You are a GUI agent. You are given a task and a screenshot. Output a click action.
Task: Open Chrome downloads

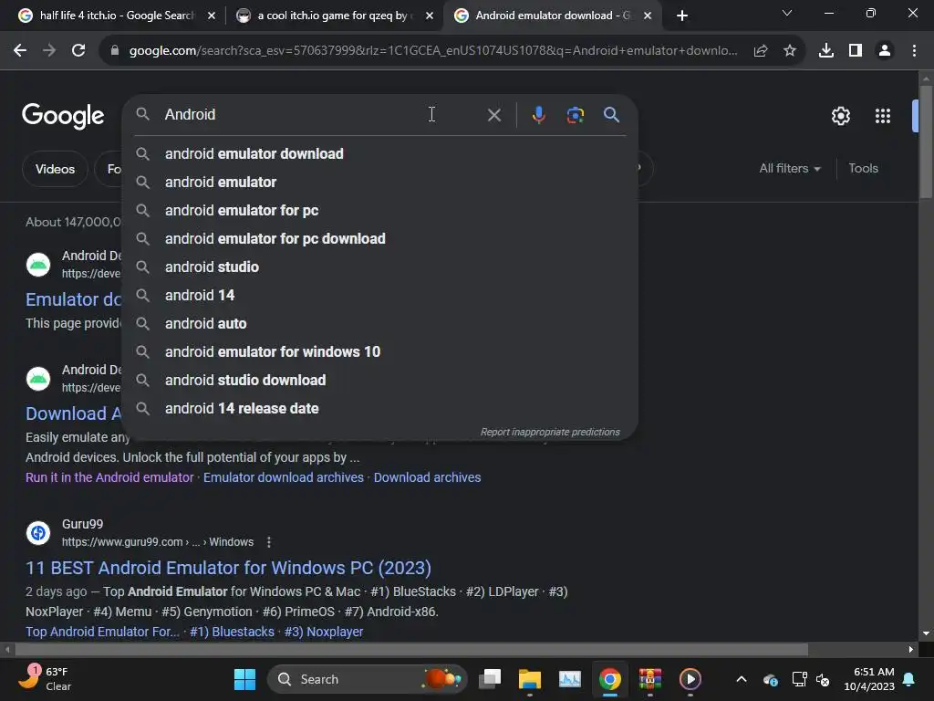click(x=826, y=51)
